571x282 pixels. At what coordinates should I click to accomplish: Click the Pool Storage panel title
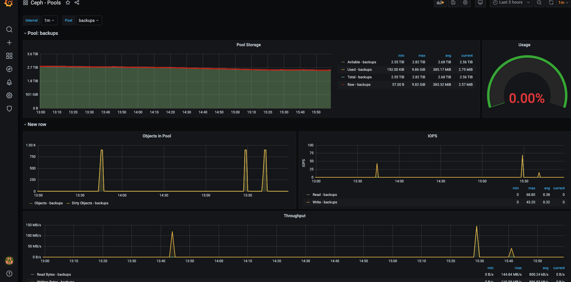pos(249,45)
